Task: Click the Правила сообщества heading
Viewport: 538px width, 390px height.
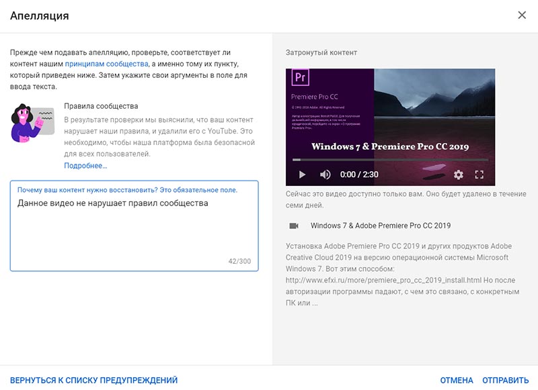Action: [x=101, y=106]
